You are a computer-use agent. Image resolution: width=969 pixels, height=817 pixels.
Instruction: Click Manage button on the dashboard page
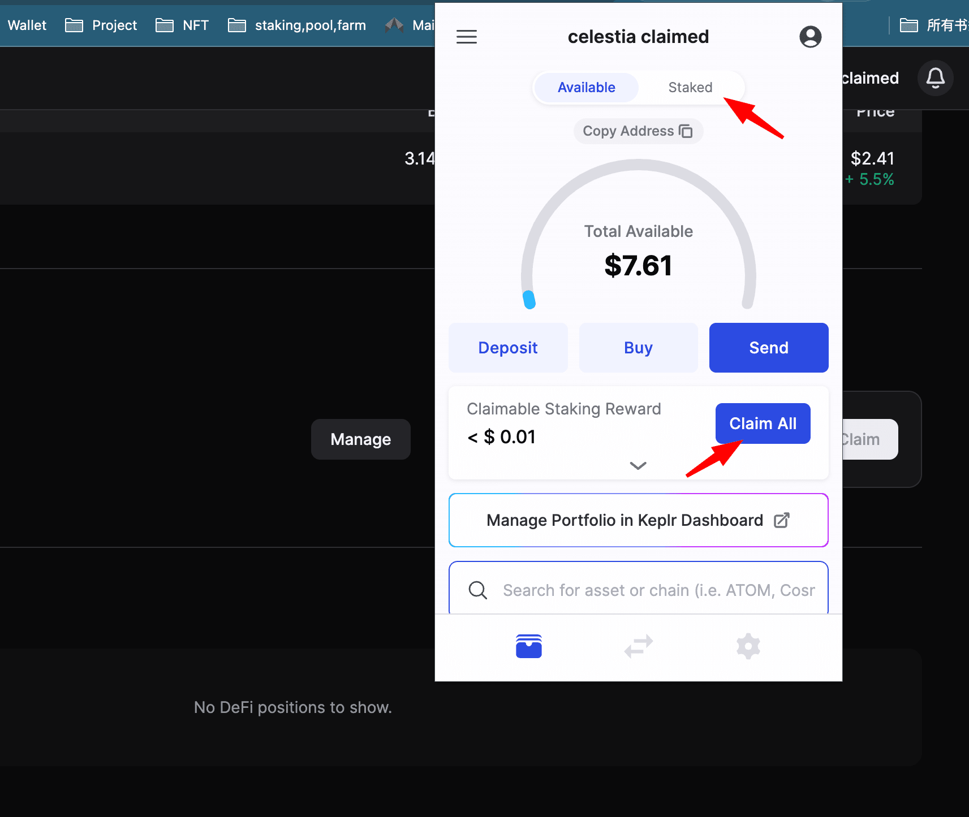tap(361, 439)
